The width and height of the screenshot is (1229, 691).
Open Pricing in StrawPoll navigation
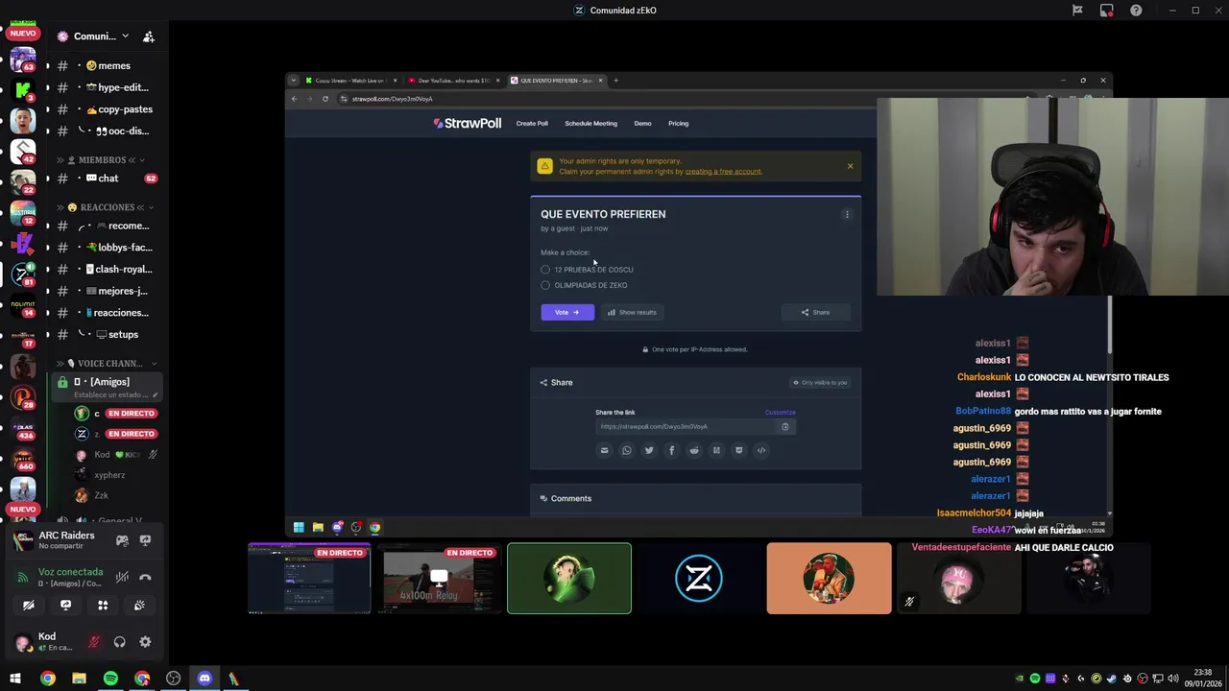click(x=678, y=124)
